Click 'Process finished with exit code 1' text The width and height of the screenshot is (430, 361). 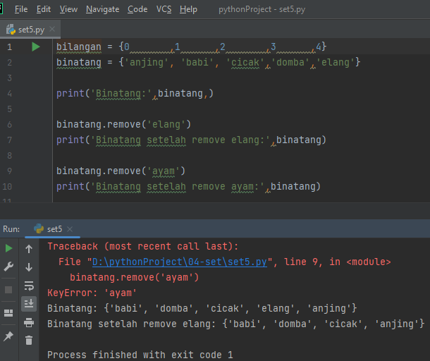140,355
